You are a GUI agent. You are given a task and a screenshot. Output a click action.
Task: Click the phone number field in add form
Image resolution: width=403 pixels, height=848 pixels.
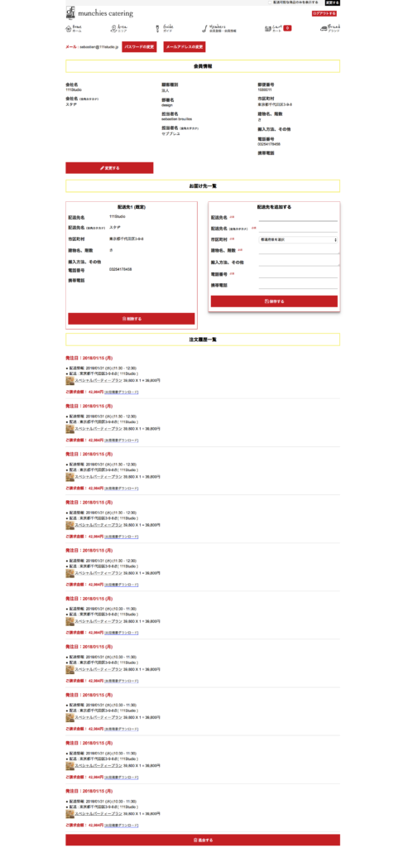pos(298,274)
